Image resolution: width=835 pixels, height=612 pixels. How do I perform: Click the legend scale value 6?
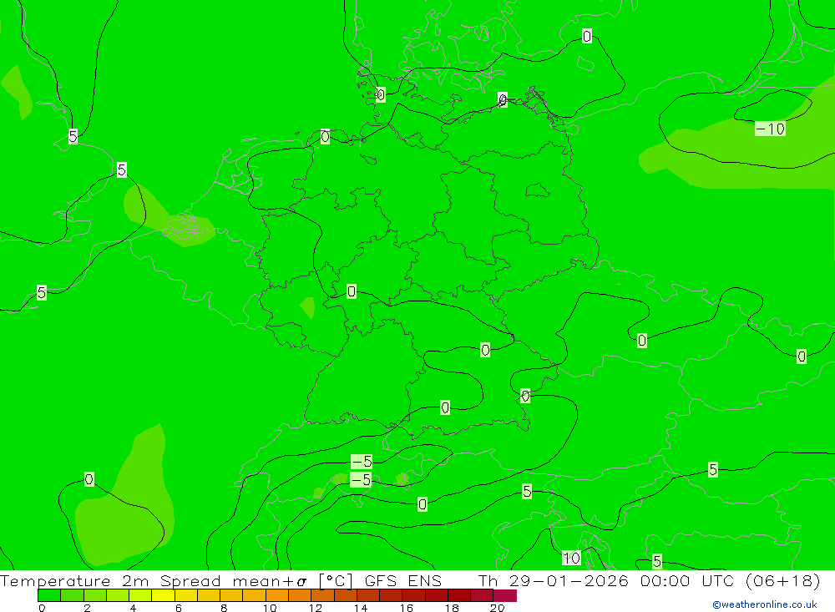click(x=179, y=608)
